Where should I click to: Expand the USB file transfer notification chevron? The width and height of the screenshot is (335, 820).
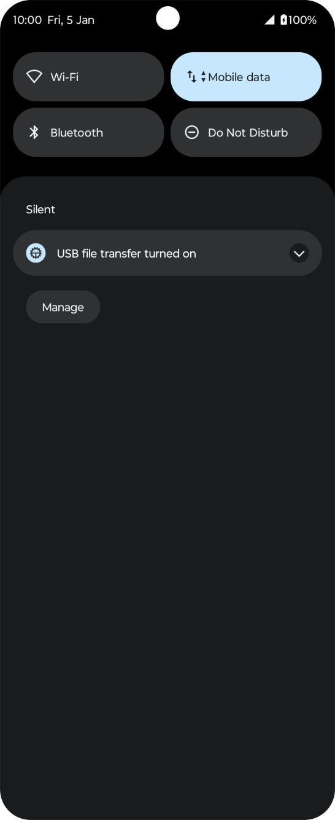pyautogui.click(x=299, y=253)
